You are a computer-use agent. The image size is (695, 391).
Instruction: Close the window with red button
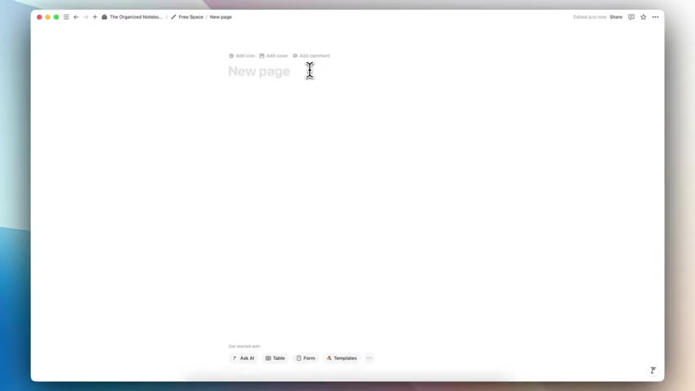click(39, 17)
